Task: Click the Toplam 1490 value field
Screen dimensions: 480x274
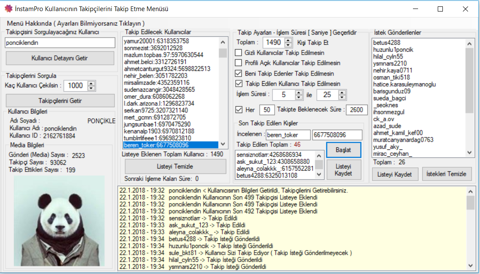Action: pos(273,43)
